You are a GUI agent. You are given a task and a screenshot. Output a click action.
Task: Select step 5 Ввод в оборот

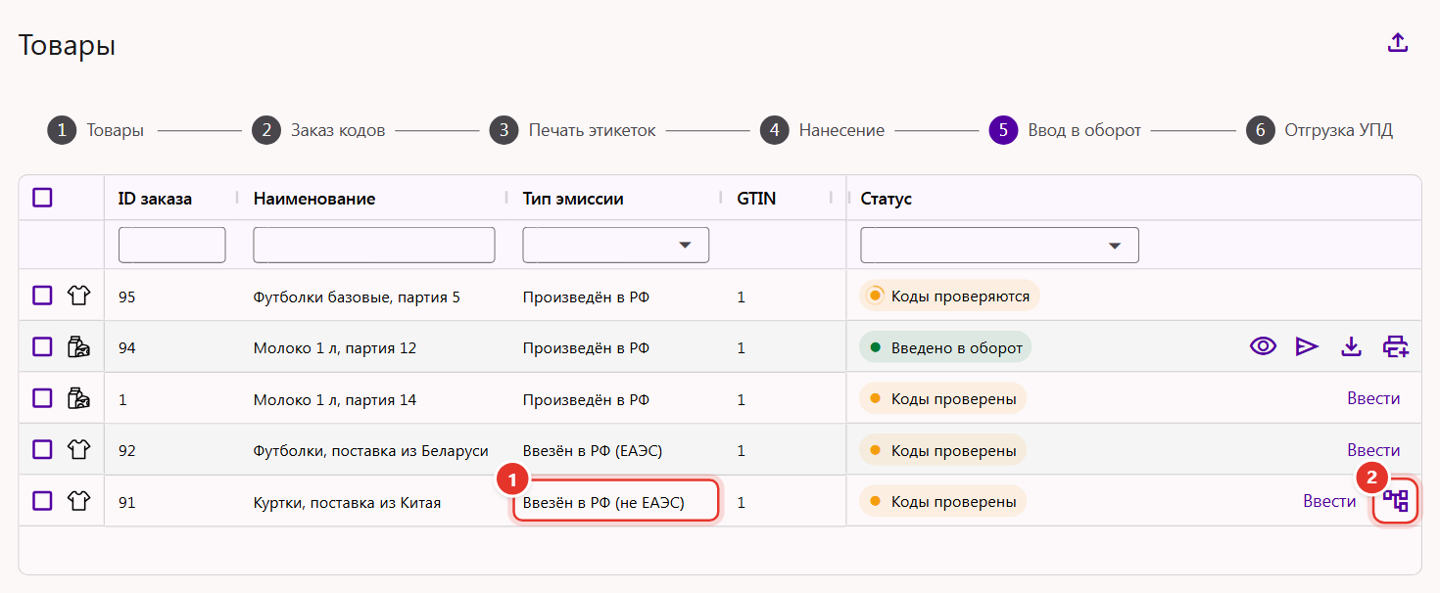coord(1066,130)
